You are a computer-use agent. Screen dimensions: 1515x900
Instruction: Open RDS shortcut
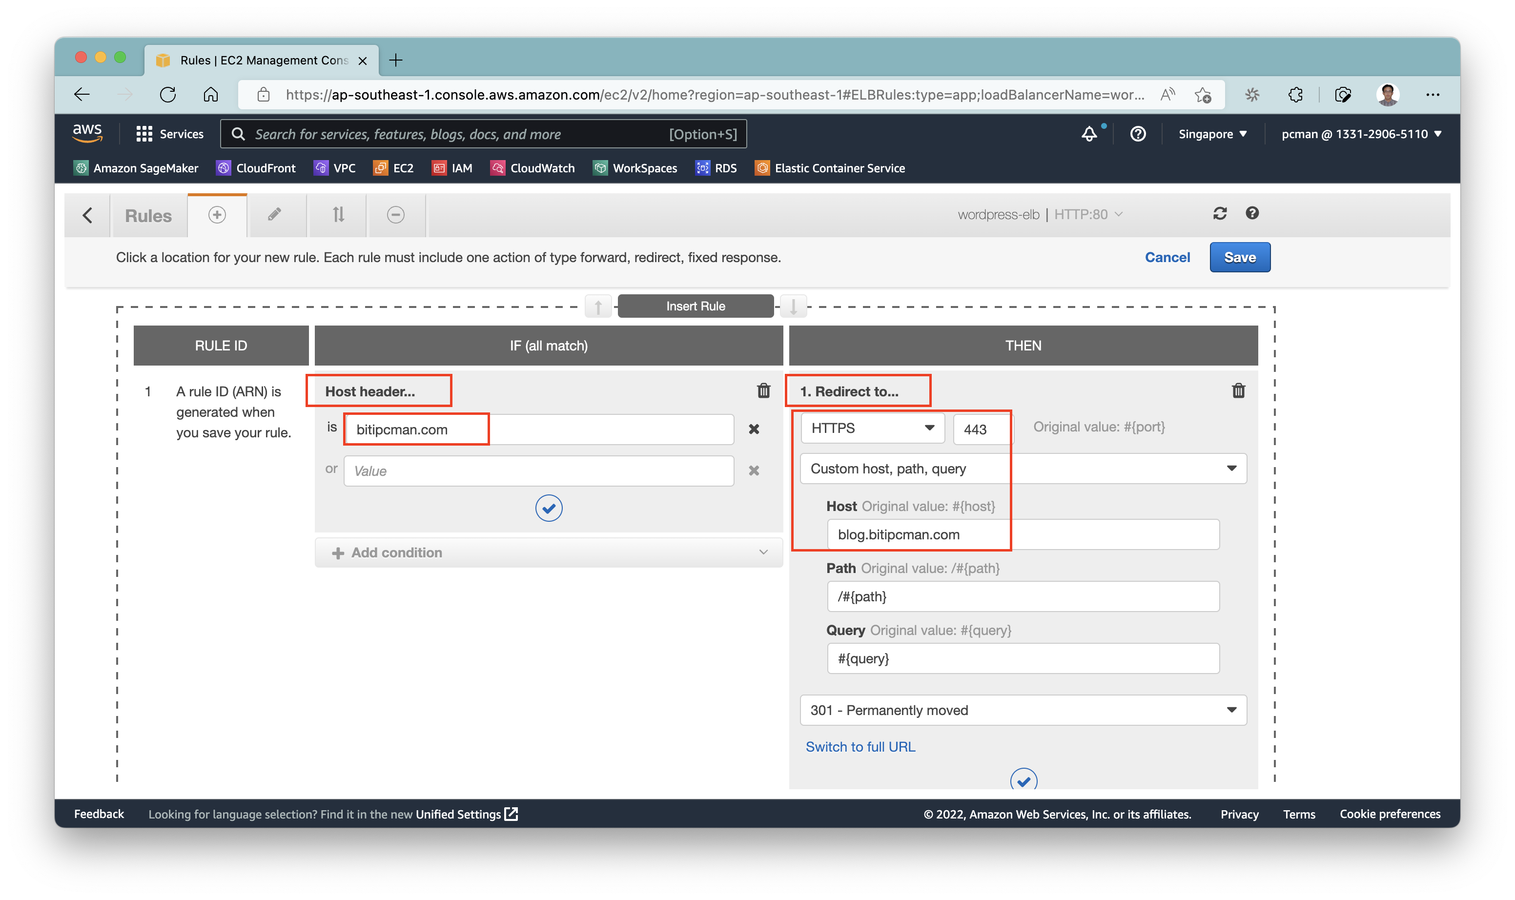click(717, 168)
